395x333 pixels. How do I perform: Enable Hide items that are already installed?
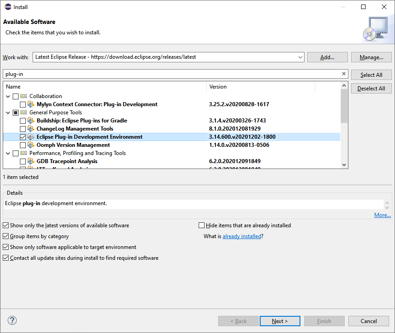click(x=201, y=225)
